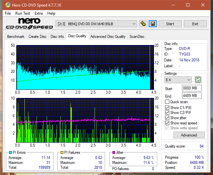
Task: Open the Run Test menu
Action: coord(23,13)
